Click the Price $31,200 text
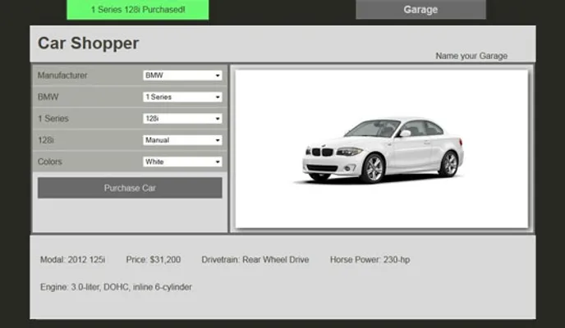This screenshot has width=565, height=328. coord(154,260)
